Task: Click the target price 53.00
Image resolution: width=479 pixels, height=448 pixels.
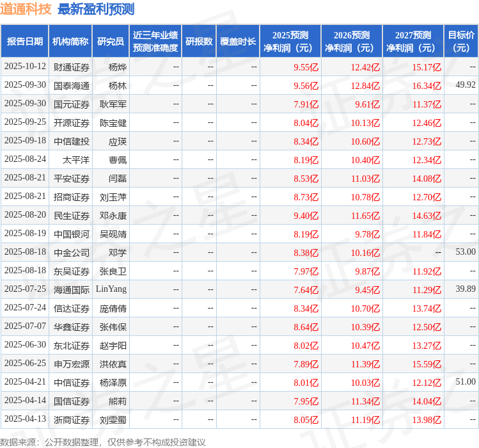Action: [x=466, y=252]
